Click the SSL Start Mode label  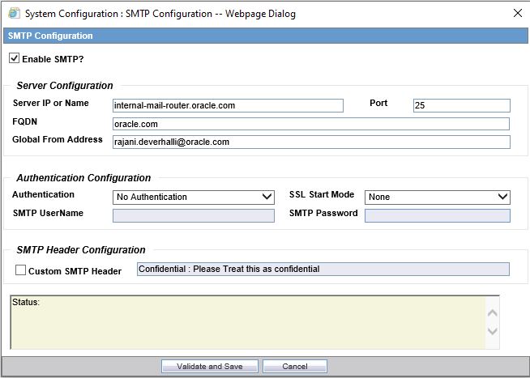(x=322, y=194)
